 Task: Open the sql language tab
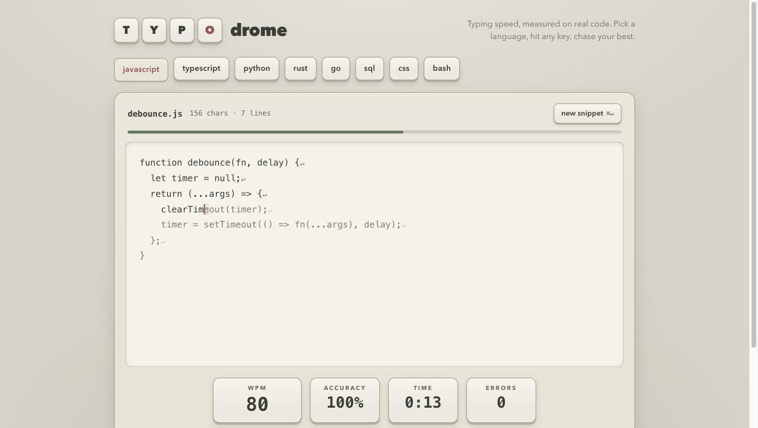pyautogui.click(x=370, y=69)
